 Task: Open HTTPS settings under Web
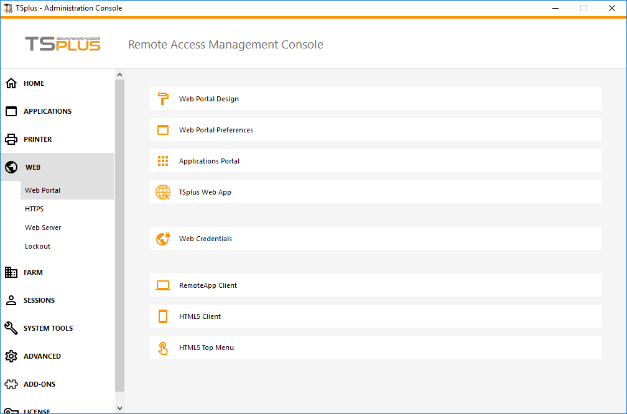point(33,208)
